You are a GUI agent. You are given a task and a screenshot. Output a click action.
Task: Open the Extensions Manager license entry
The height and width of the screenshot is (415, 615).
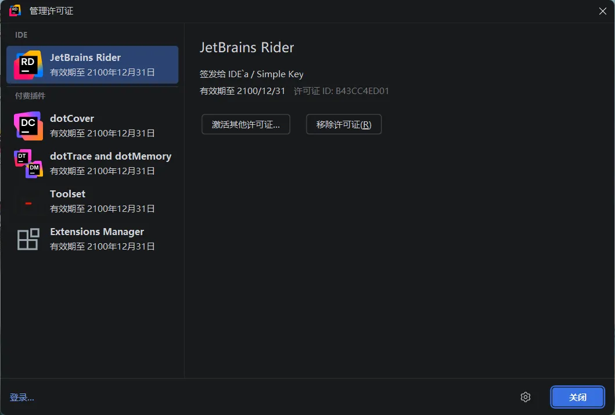pyautogui.click(x=93, y=239)
